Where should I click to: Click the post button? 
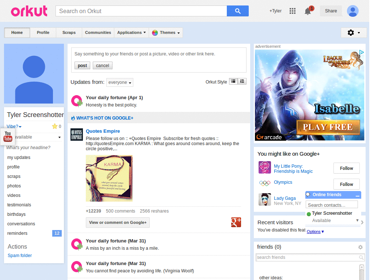point(82,66)
